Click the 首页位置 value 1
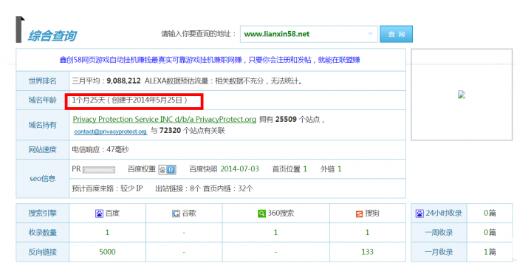 (x=305, y=169)
